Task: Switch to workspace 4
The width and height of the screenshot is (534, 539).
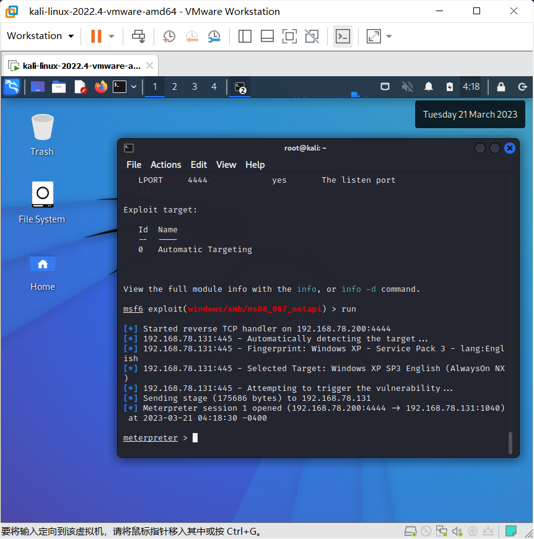Action: (x=214, y=87)
